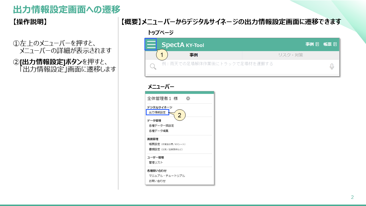Activate the microphone voice input icon
Screen dimensions: 366x206
coord(332,67)
